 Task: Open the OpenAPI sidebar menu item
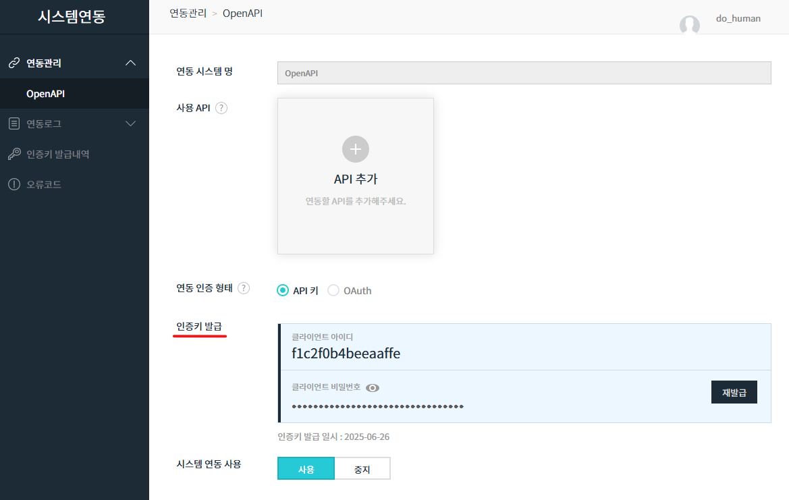point(46,94)
